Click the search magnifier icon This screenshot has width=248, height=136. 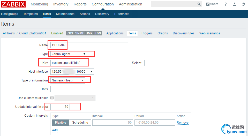(x=199, y=4)
